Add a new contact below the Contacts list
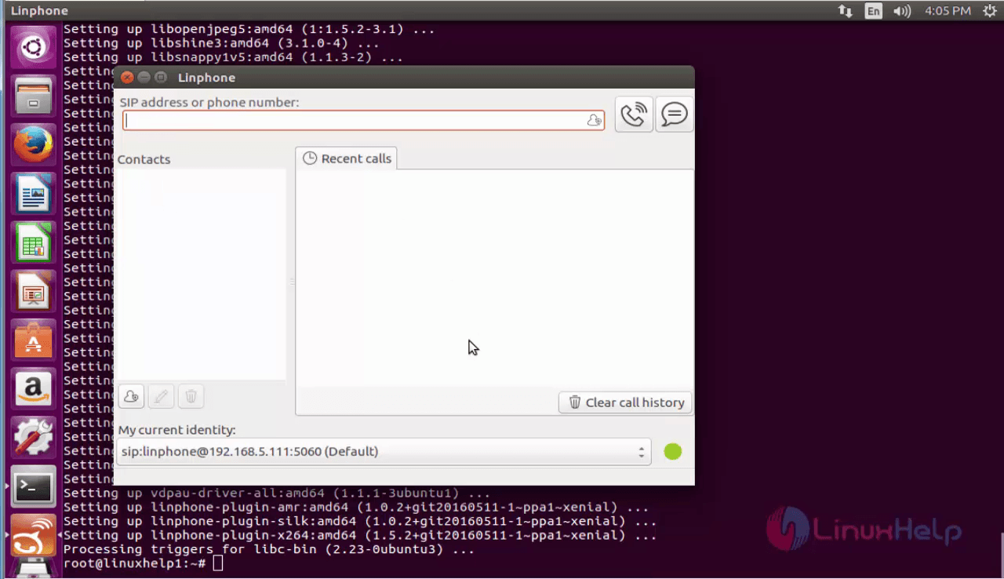Image resolution: width=1004 pixels, height=579 pixels. (x=132, y=397)
